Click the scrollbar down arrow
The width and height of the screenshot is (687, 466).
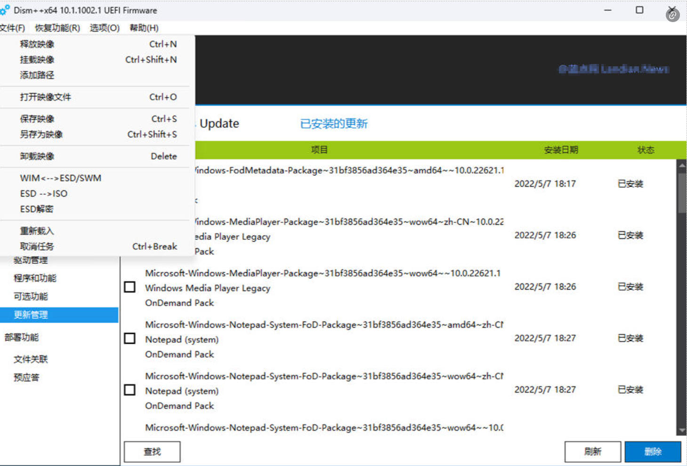[681, 430]
